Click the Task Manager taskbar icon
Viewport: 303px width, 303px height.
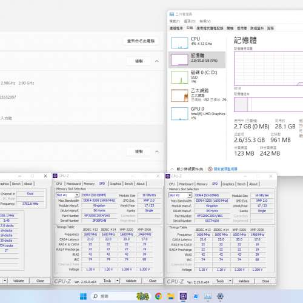coord(208,296)
